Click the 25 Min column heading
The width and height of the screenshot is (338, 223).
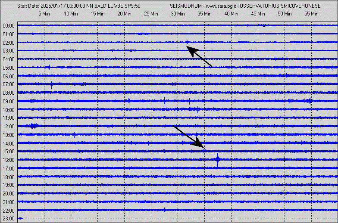(x=151, y=14)
